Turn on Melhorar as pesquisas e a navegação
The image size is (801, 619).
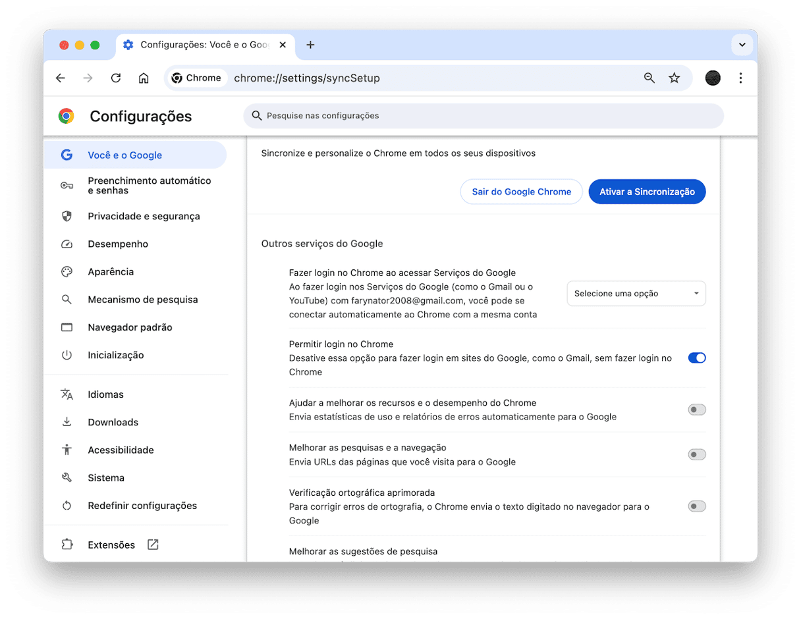click(x=696, y=454)
